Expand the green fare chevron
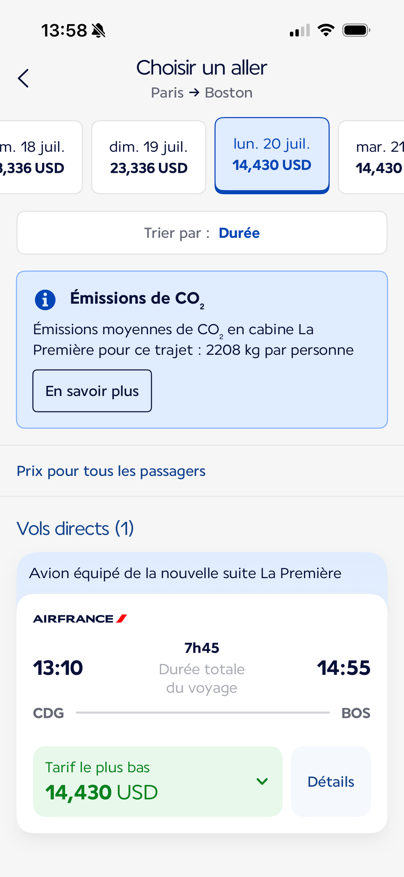 pyautogui.click(x=262, y=781)
